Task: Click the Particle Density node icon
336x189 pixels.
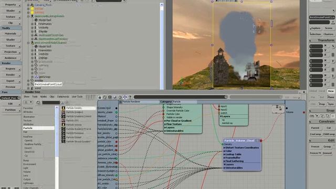Action: 64,108
